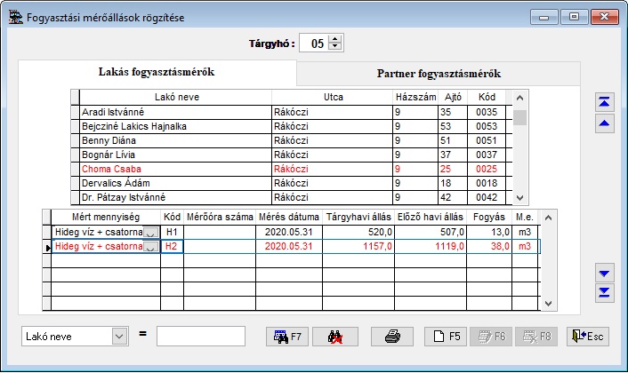Click the Esc exit door button

click(x=589, y=337)
